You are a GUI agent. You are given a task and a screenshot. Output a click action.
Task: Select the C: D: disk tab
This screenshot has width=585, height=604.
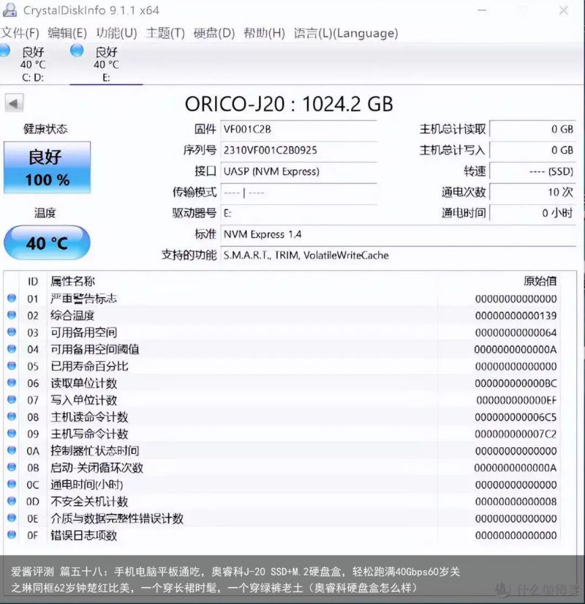(x=33, y=64)
